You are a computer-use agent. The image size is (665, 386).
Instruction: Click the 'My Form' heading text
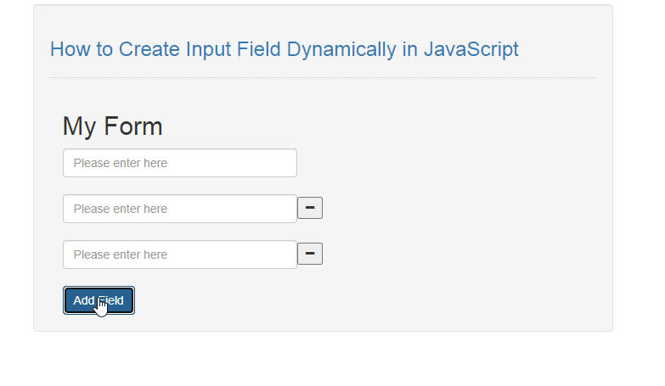point(112,126)
